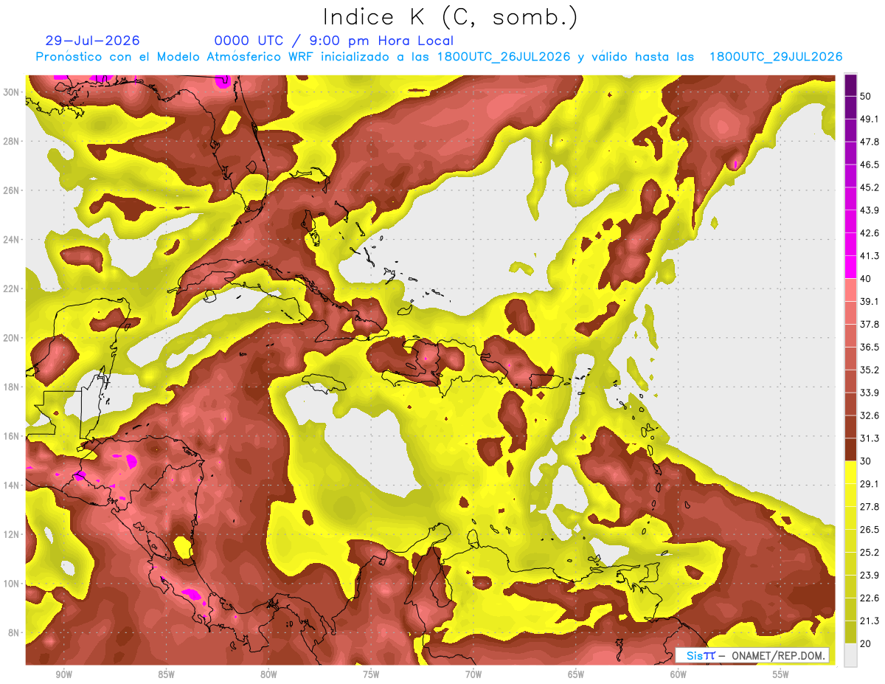Screen dimensions: 885x684
Task: Click the colorbar label "42.6"
Action: point(868,233)
